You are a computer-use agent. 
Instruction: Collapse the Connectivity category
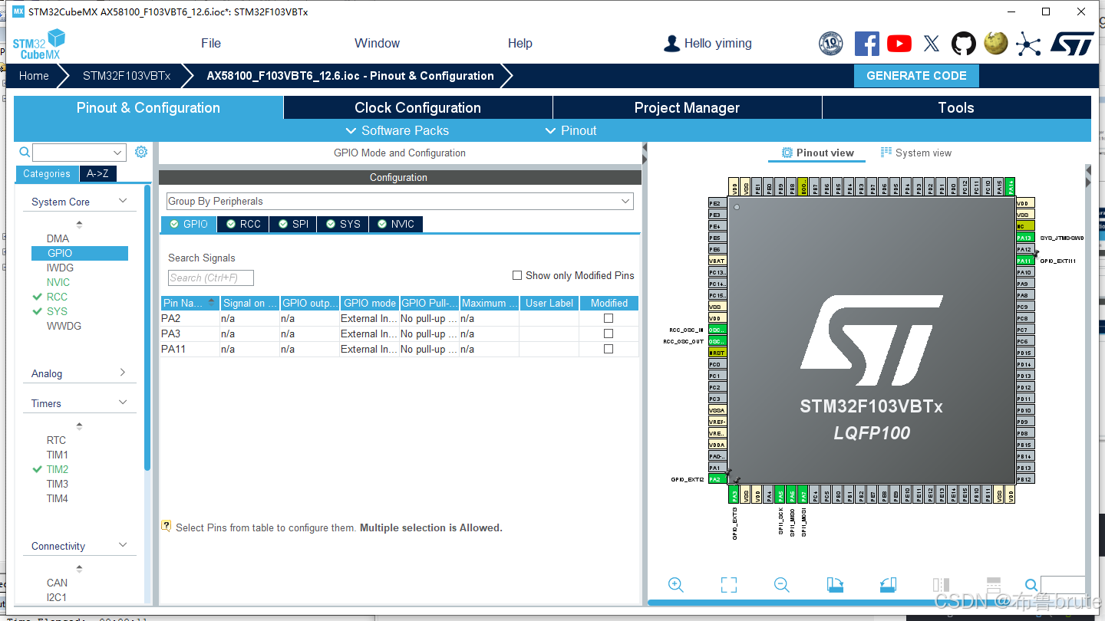pyautogui.click(x=123, y=545)
